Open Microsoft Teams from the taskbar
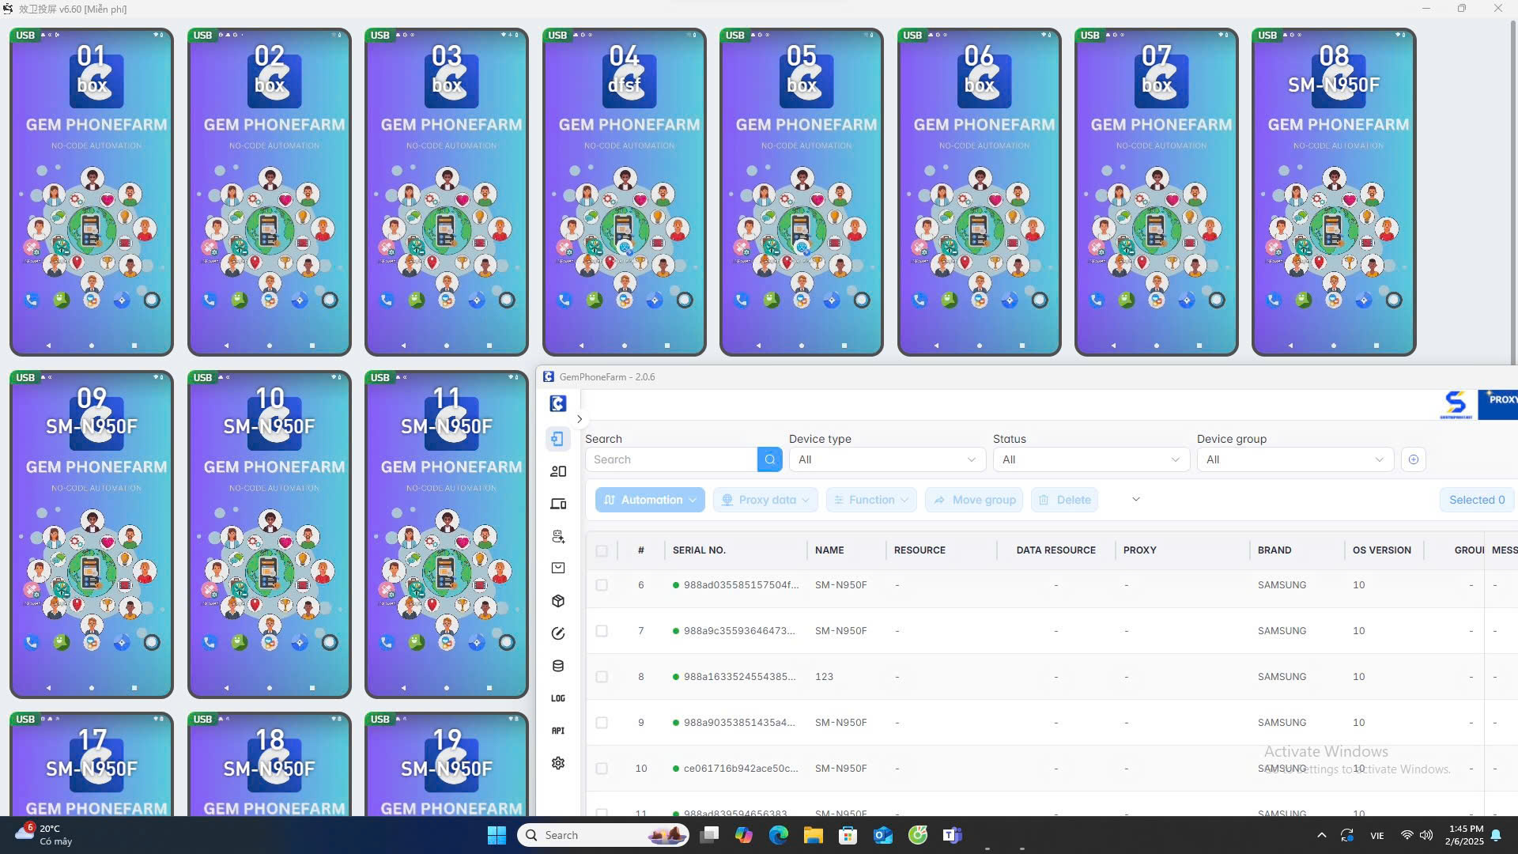Image resolution: width=1518 pixels, height=854 pixels. tap(952, 835)
